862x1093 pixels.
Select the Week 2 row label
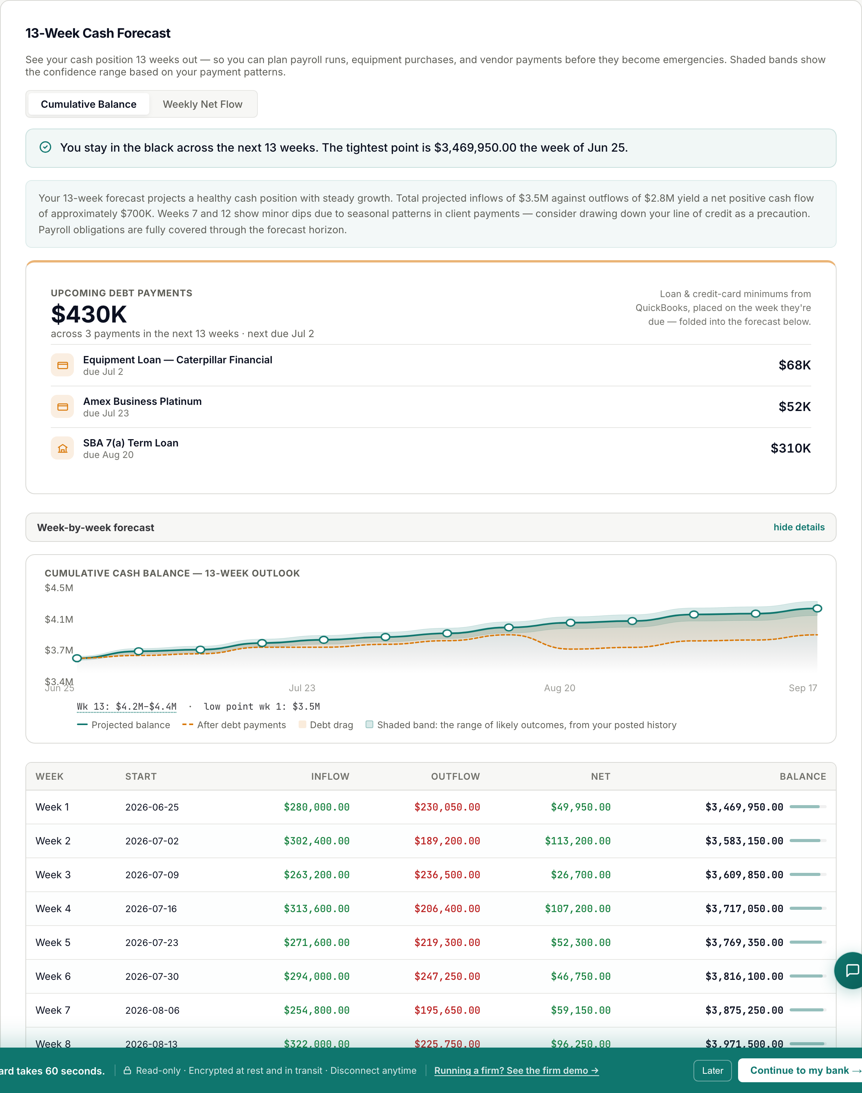[53, 841]
